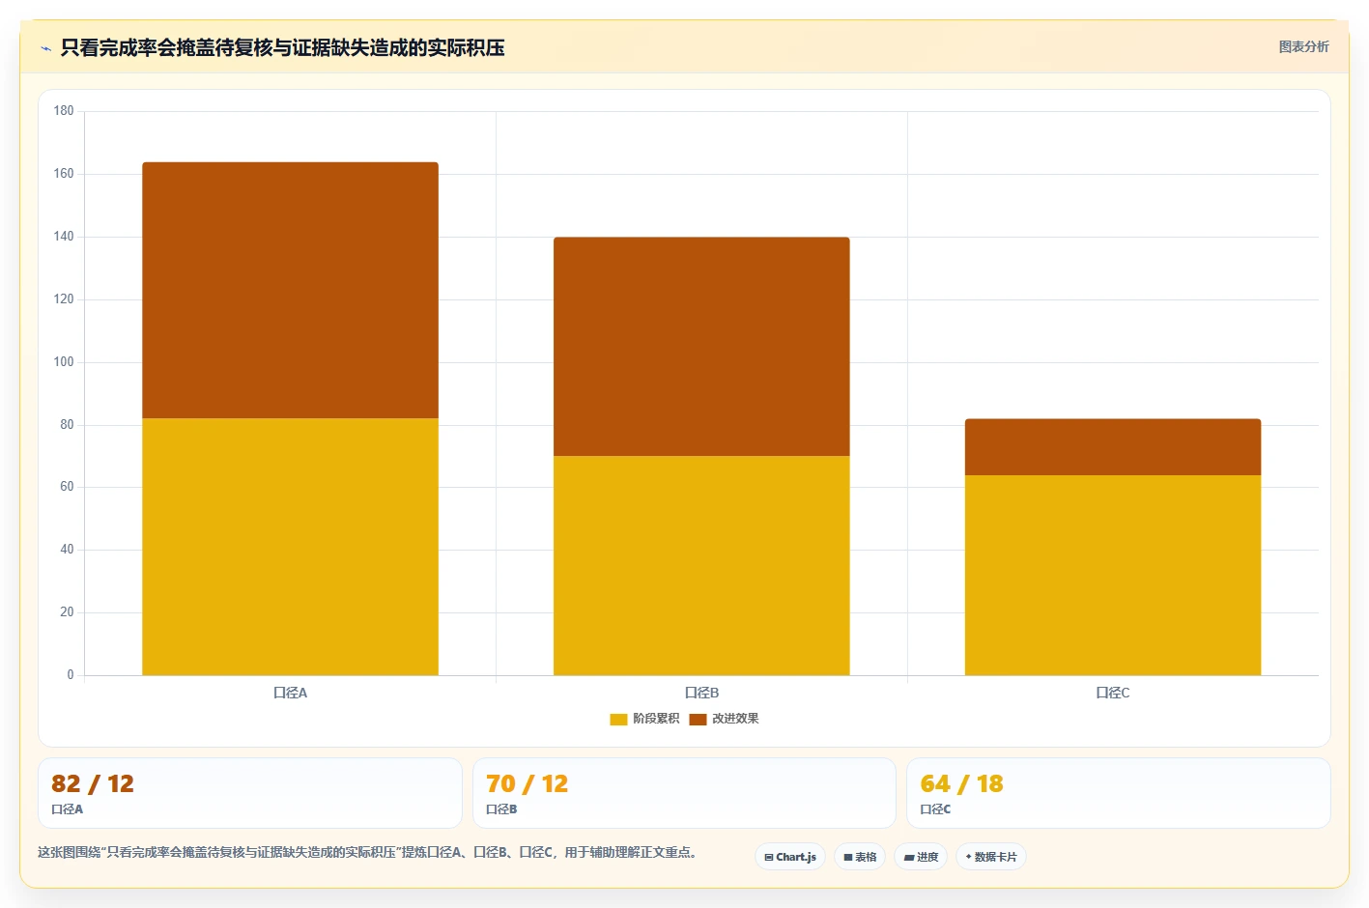
Task: Click the yellow 阶段累积 segment of the 口径B bar
Action: (x=701, y=565)
